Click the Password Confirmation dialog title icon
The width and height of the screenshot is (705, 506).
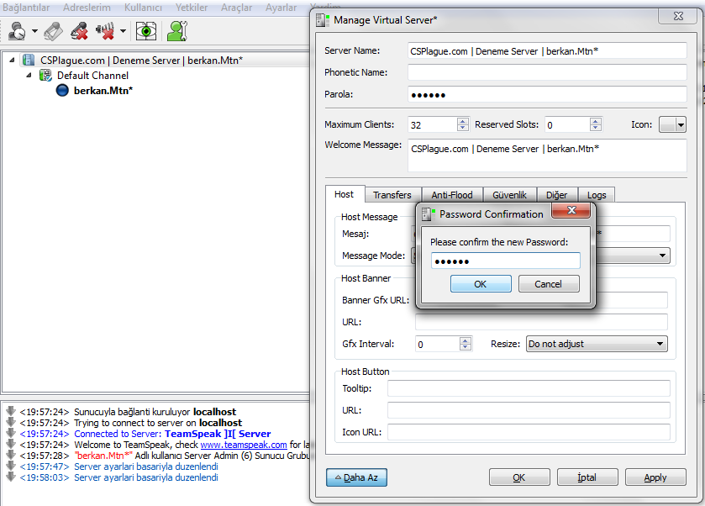coord(429,213)
